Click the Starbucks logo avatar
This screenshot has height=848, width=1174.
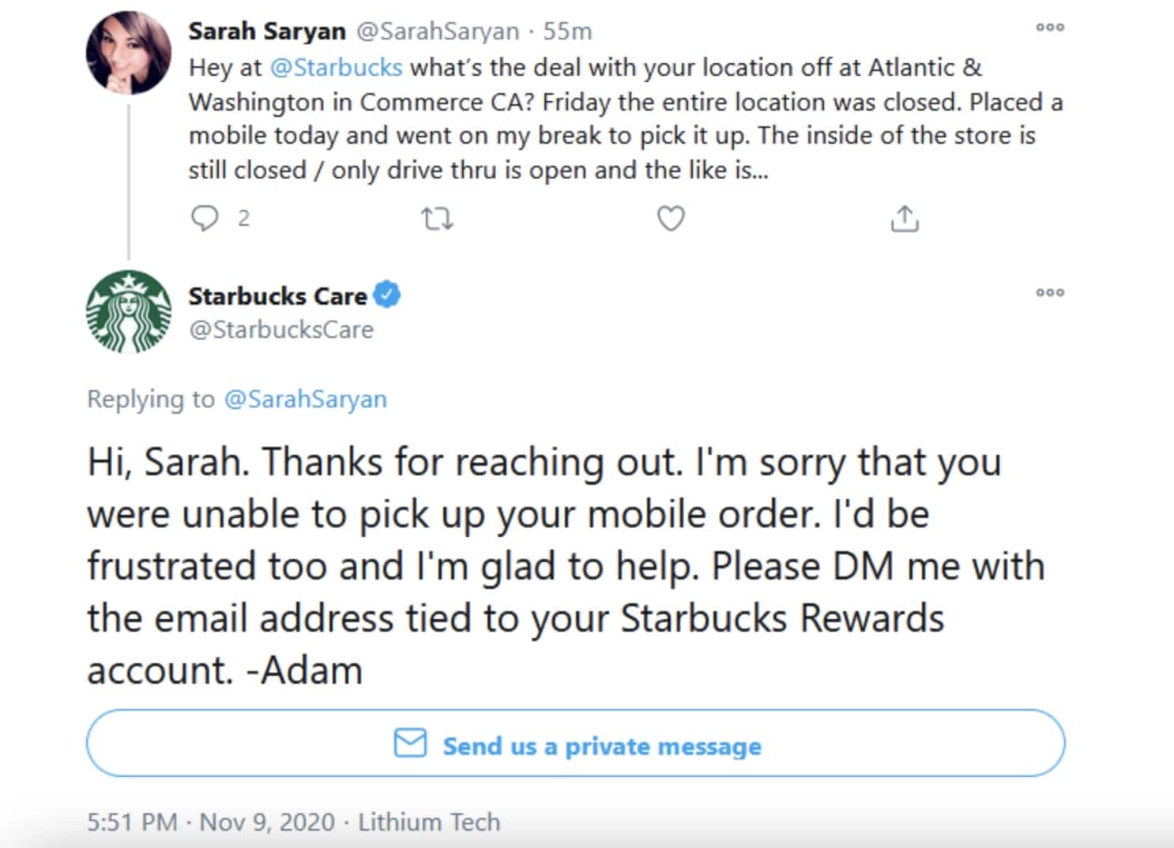point(129,311)
